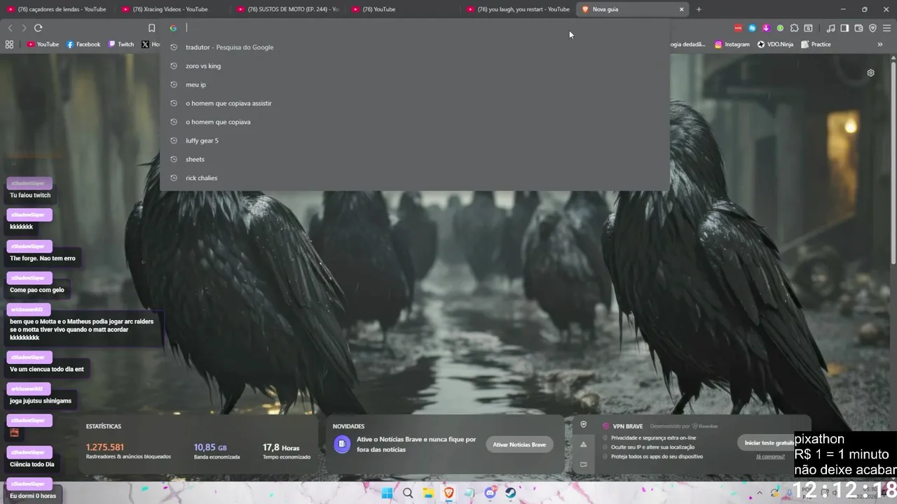Open the Instagram bookmark

pos(732,44)
